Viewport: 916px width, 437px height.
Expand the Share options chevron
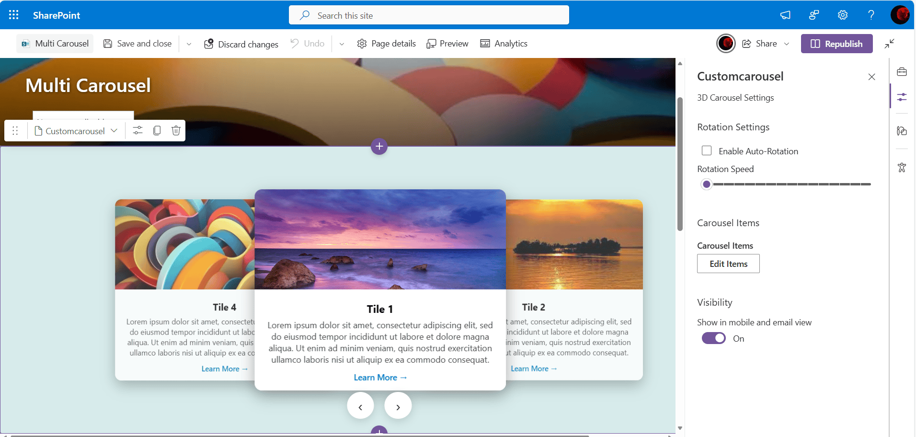(787, 44)
